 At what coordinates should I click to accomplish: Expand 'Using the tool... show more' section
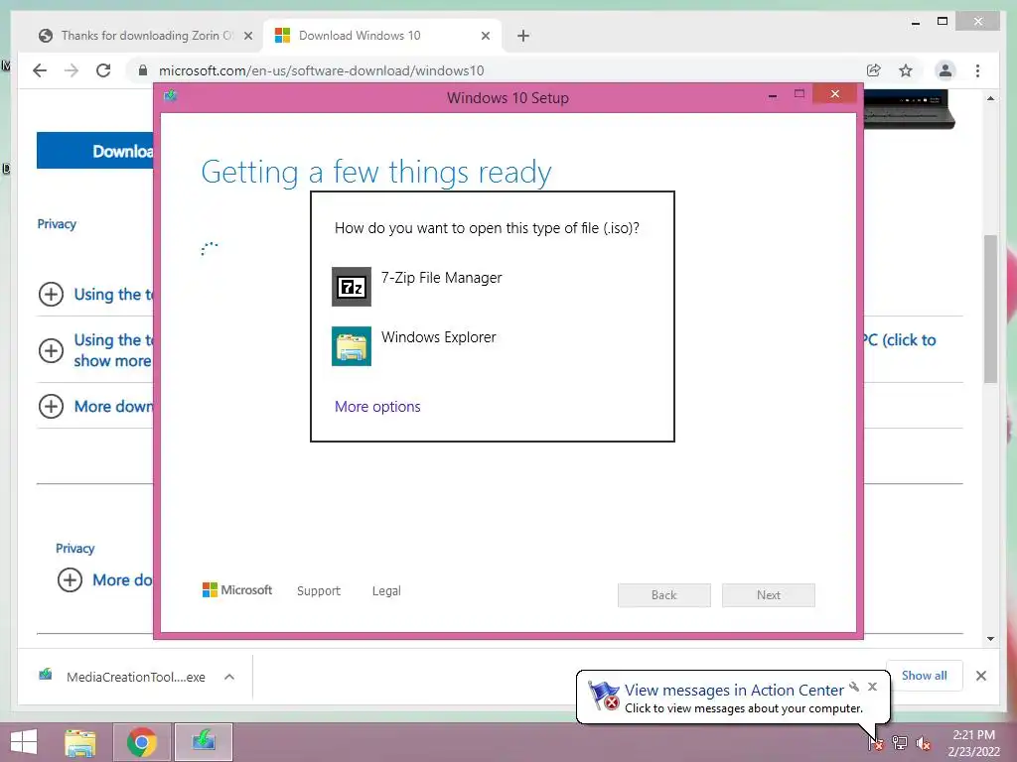51,350
